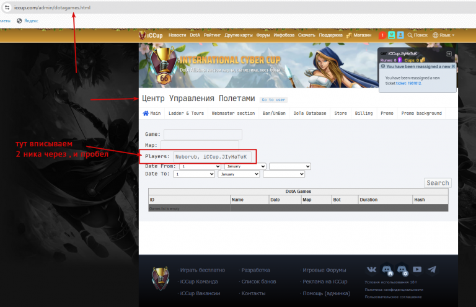This screenshot has width=476, height=307.
Task: Open DotA in top menu
Action: pyautogui.click(x=195, y=35)
